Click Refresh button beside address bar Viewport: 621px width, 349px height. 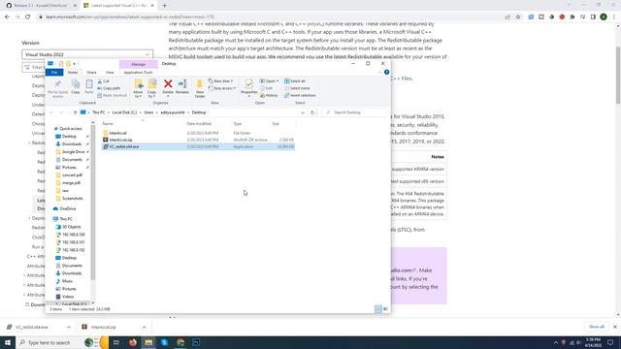coord(312,112)
